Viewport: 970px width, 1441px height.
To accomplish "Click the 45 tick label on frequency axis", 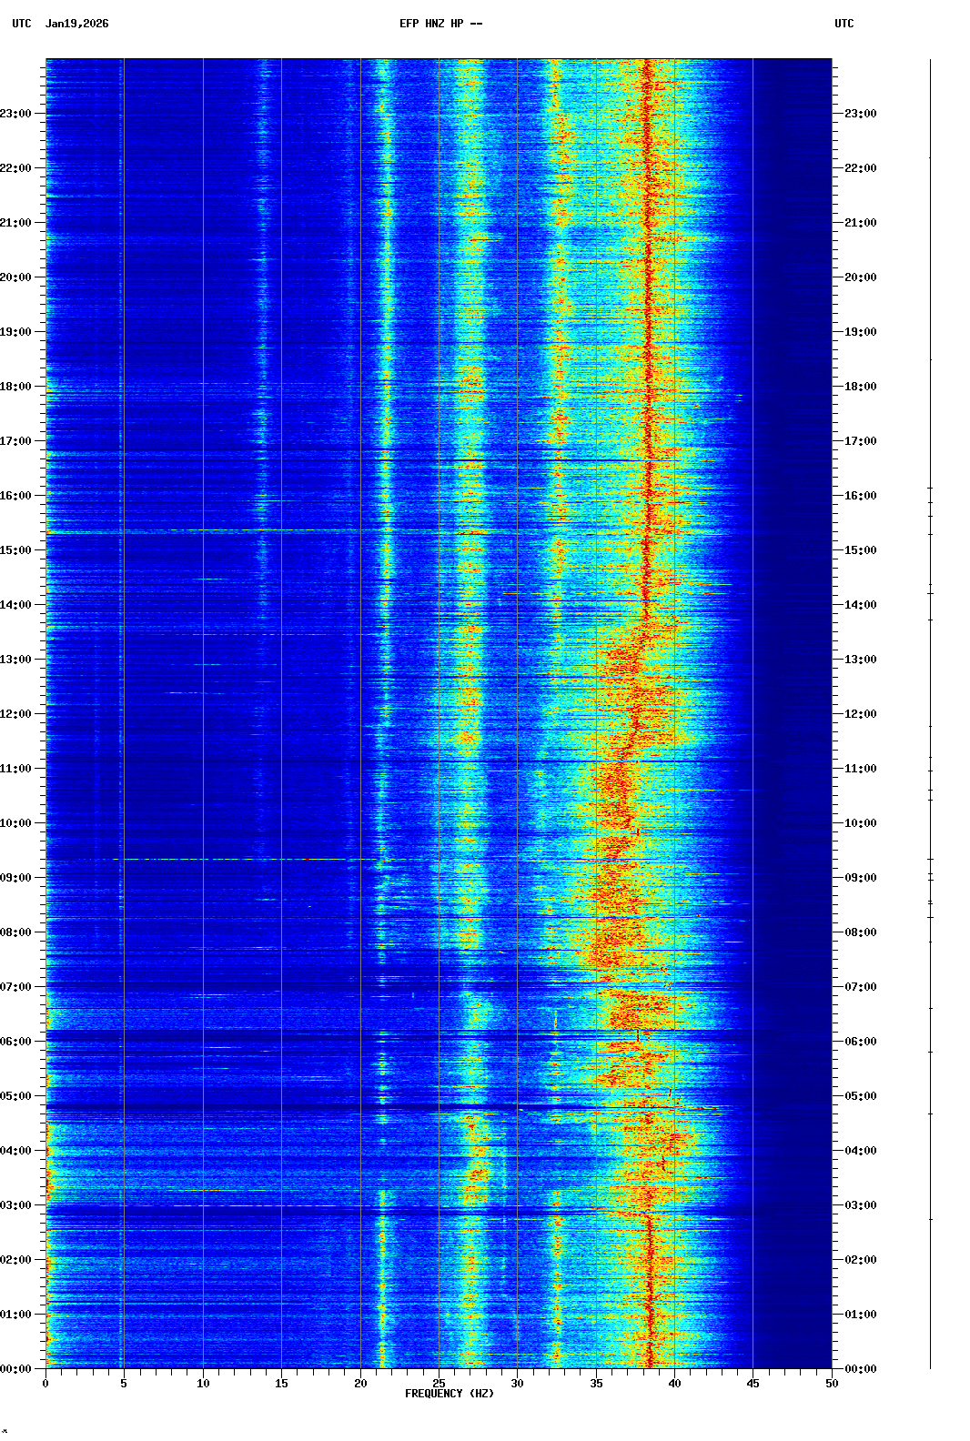I will click(753, 1384).
